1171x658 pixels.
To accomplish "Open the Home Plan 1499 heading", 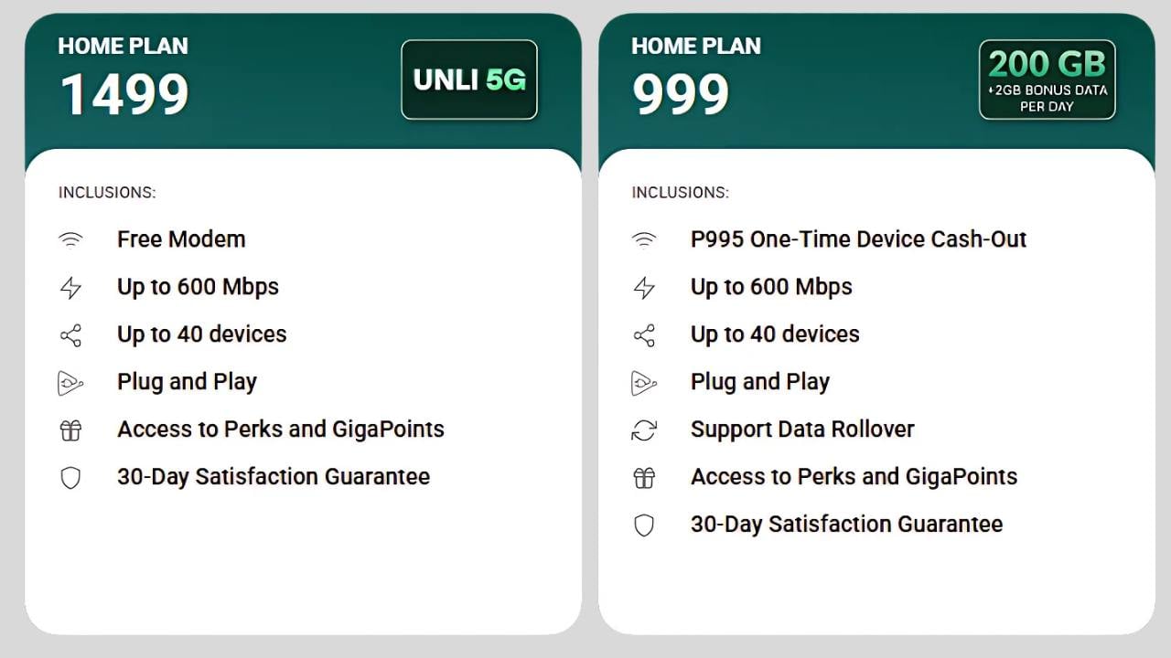I will coord(124,78).
